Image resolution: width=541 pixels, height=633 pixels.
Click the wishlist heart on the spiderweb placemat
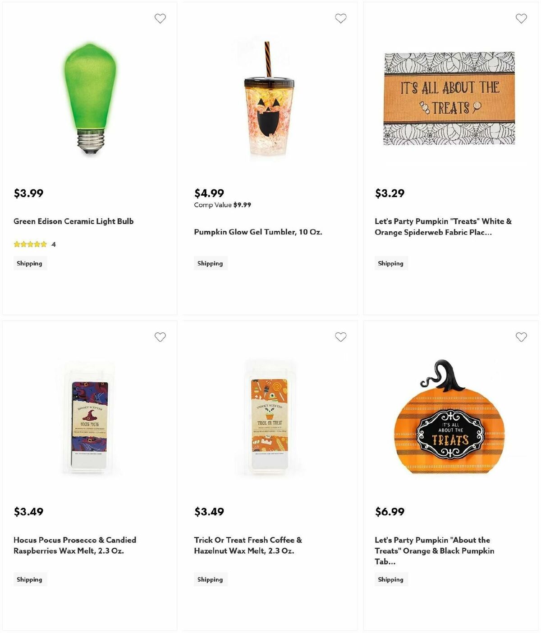click(521, 18)
